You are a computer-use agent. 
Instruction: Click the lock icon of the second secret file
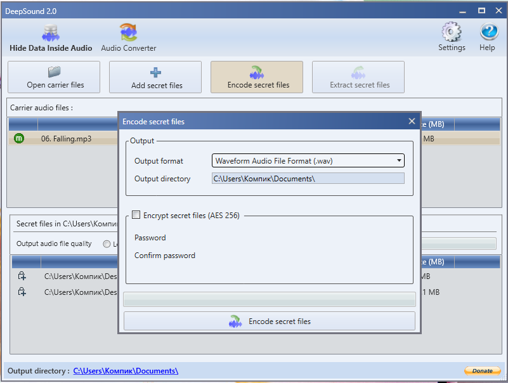tap(22, 292)
